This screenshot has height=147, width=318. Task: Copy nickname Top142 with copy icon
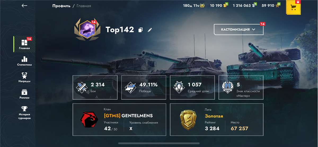tap(140, 30)
